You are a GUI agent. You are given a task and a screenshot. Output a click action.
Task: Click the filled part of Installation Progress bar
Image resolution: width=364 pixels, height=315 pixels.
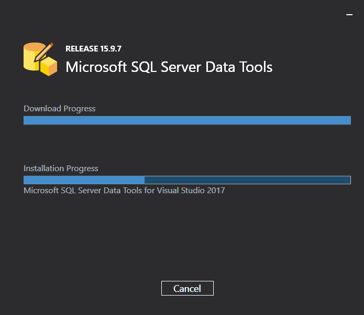(x=84, y=180)
